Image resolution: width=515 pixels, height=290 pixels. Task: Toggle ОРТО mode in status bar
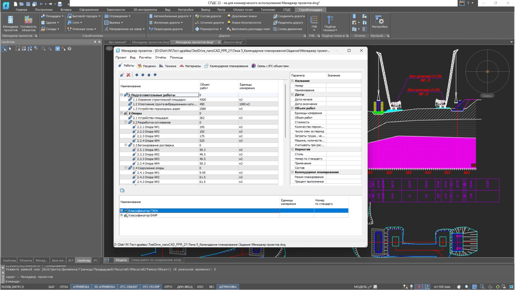point(168,287)
